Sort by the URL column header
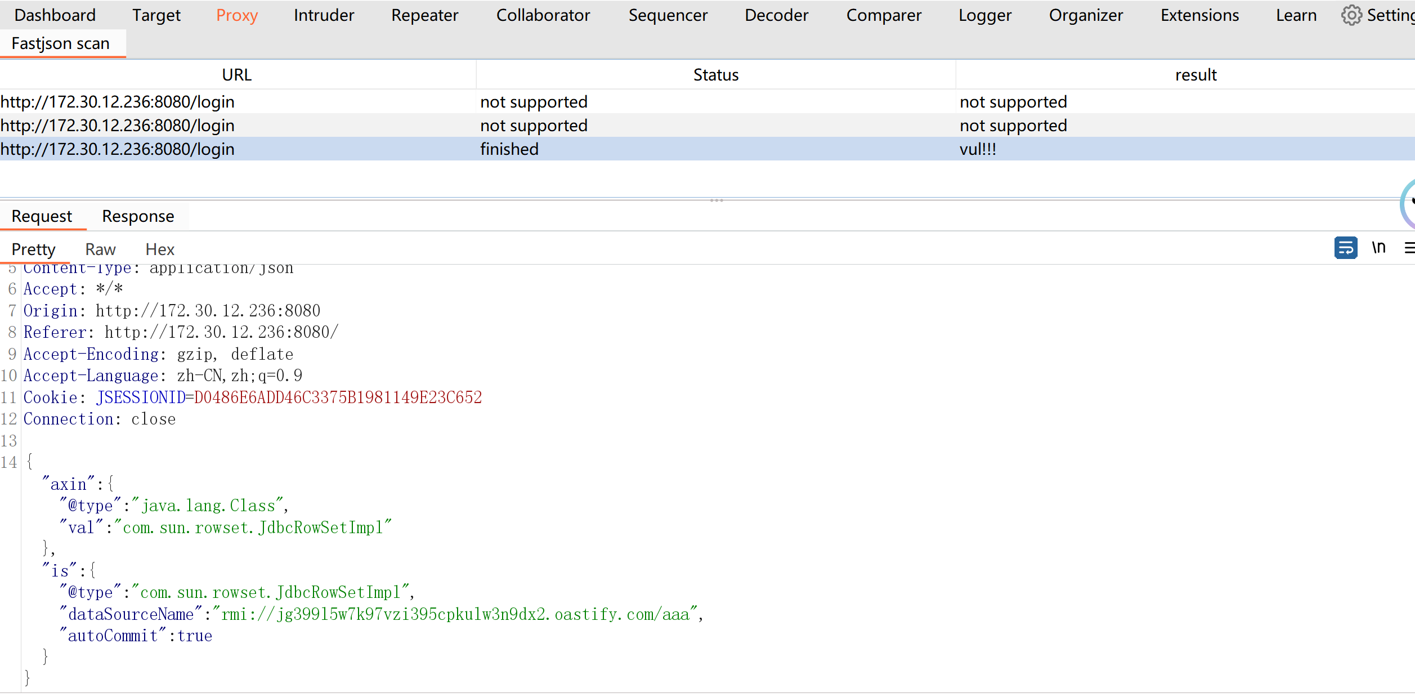This screenshot has height=697, width=1415. (237, 75)
